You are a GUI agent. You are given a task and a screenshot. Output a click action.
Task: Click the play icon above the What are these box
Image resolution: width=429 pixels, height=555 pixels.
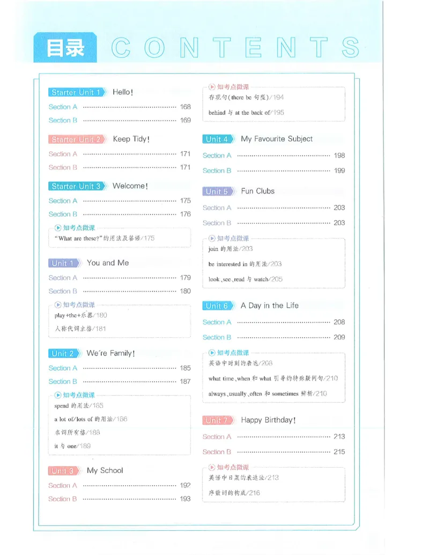point(58,227)
